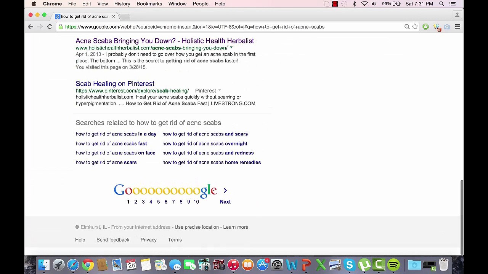
Task: Open Finder from the dock
Action: pos(44,265)
